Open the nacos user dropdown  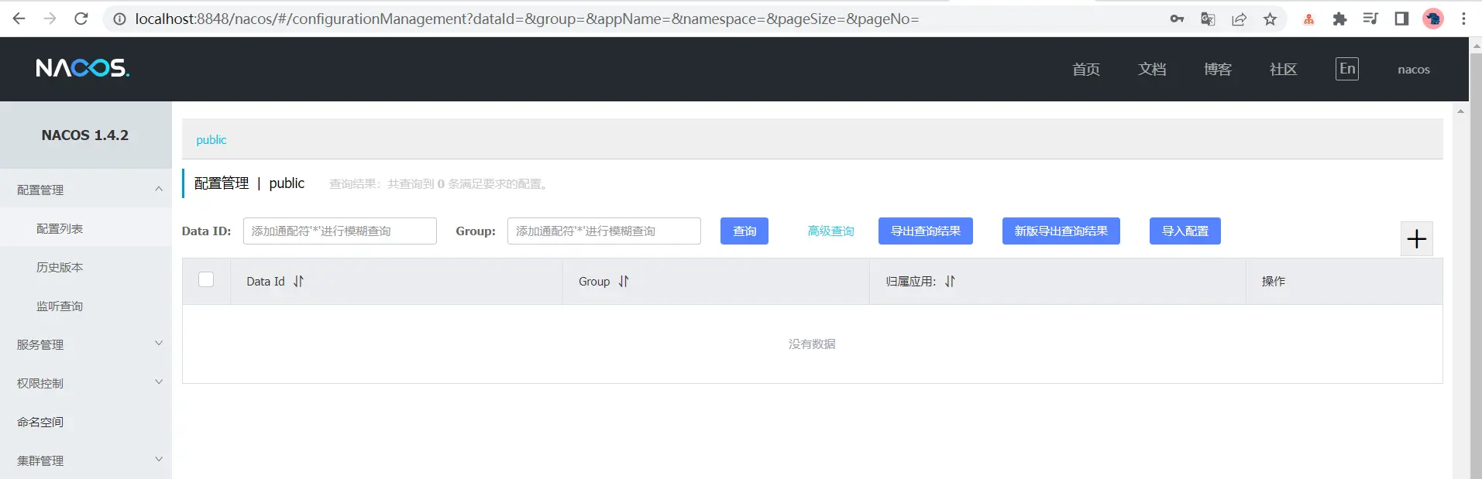pyautogui.click(x=1413, y=70)
